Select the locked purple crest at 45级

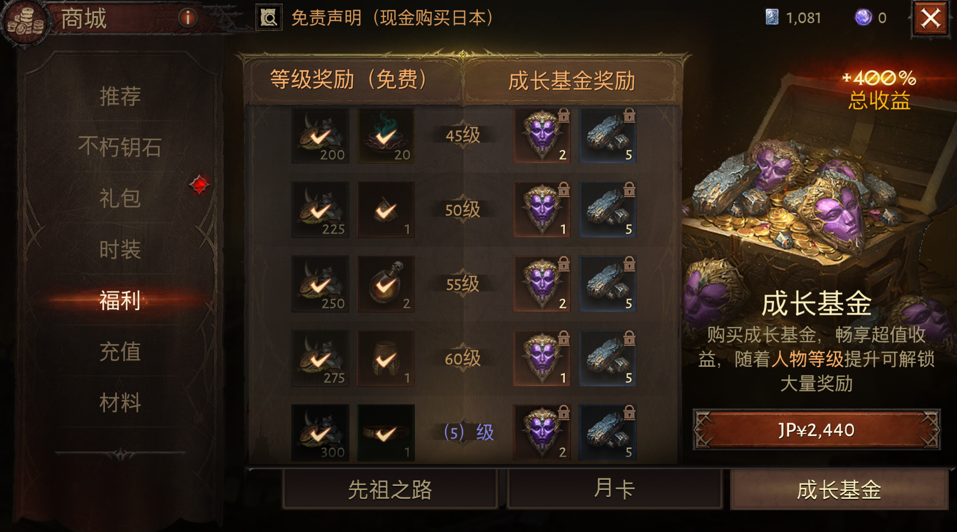coord(542,135)
